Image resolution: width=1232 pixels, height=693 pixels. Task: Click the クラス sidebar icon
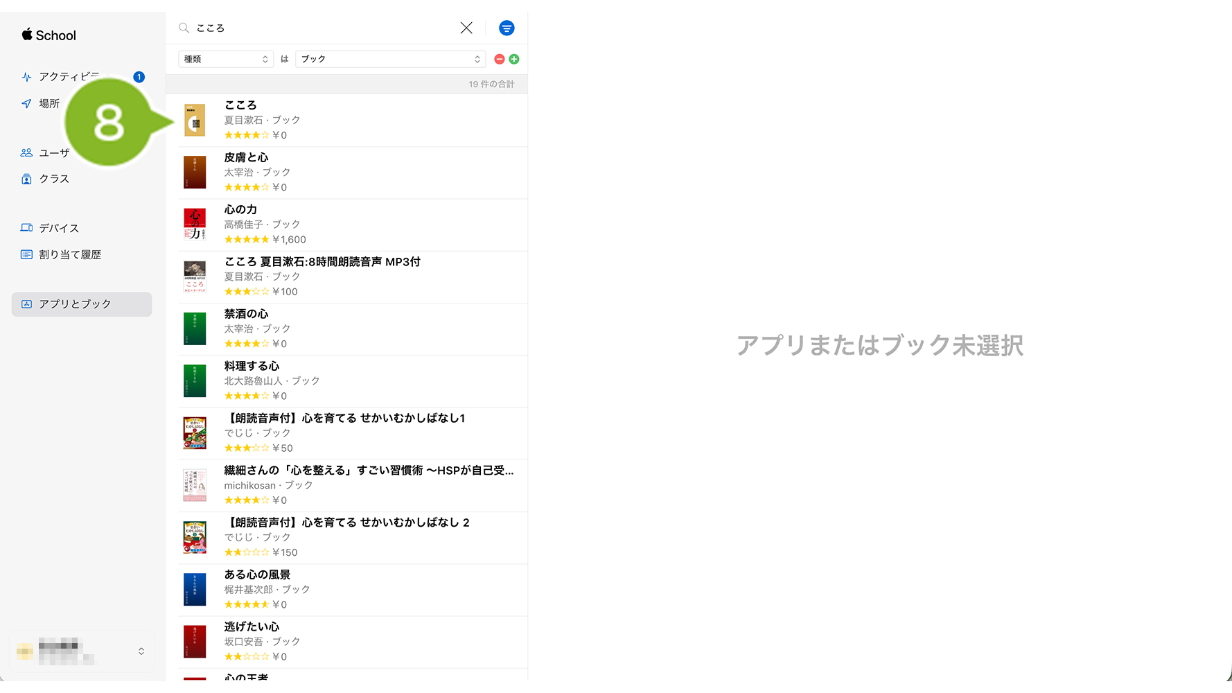(26, 179)
